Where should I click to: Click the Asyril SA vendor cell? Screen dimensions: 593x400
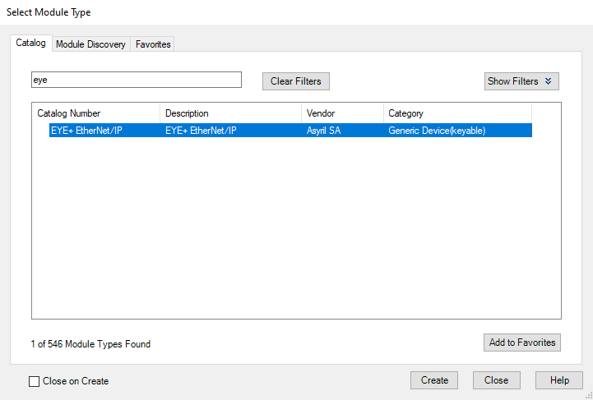323,131
